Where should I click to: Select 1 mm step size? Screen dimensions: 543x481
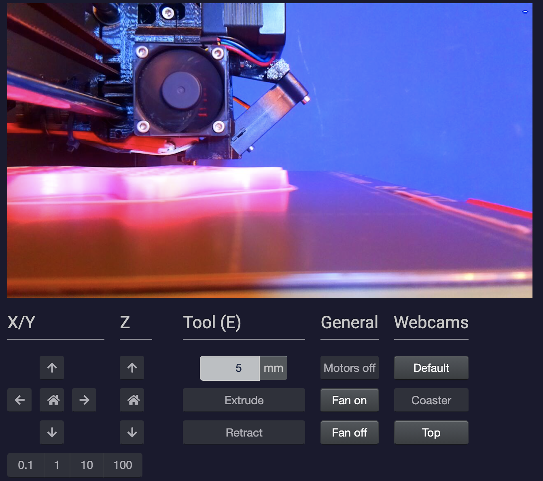(57, 465)
